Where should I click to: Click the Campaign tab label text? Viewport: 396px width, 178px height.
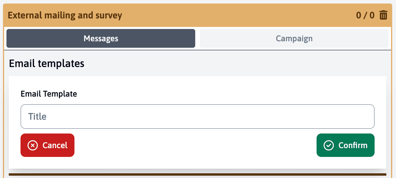coord(294,38)
